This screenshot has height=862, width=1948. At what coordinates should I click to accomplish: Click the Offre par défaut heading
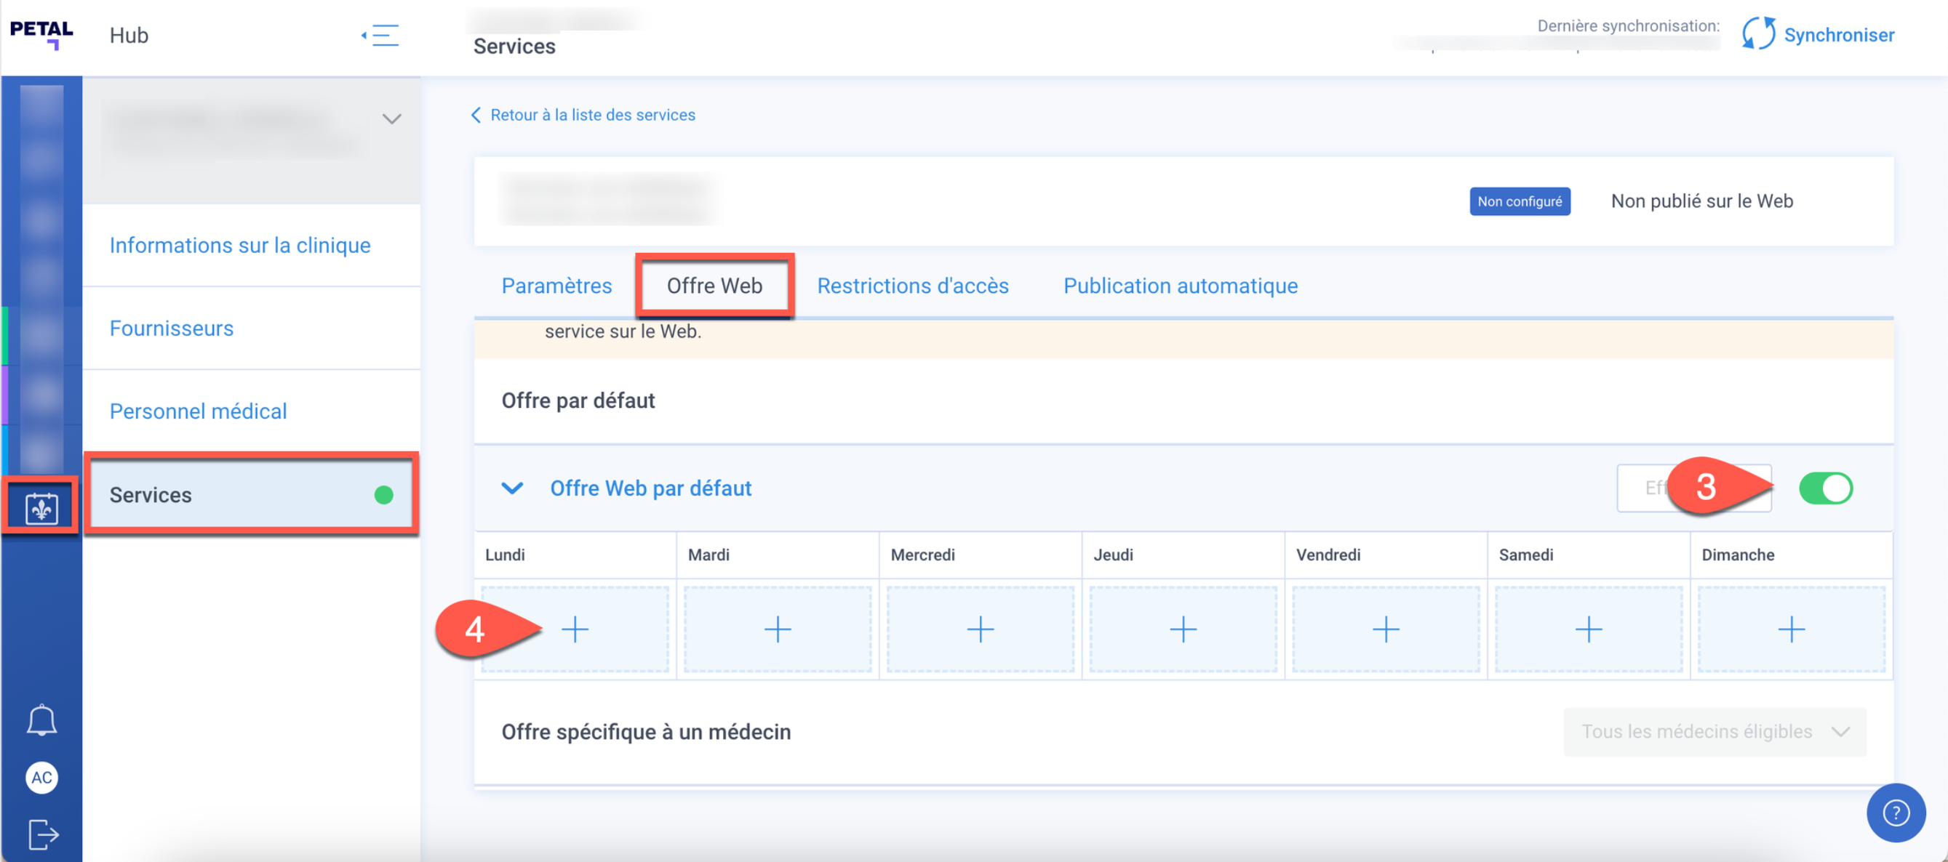click(x=578, y=400)
